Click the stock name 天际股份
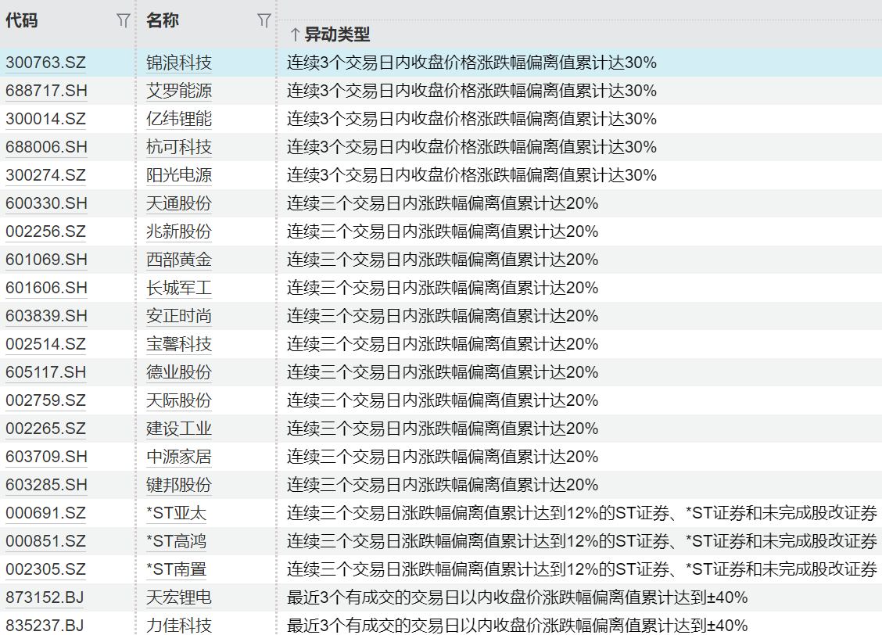The image size is (882, 635). (x=179, y=400)
